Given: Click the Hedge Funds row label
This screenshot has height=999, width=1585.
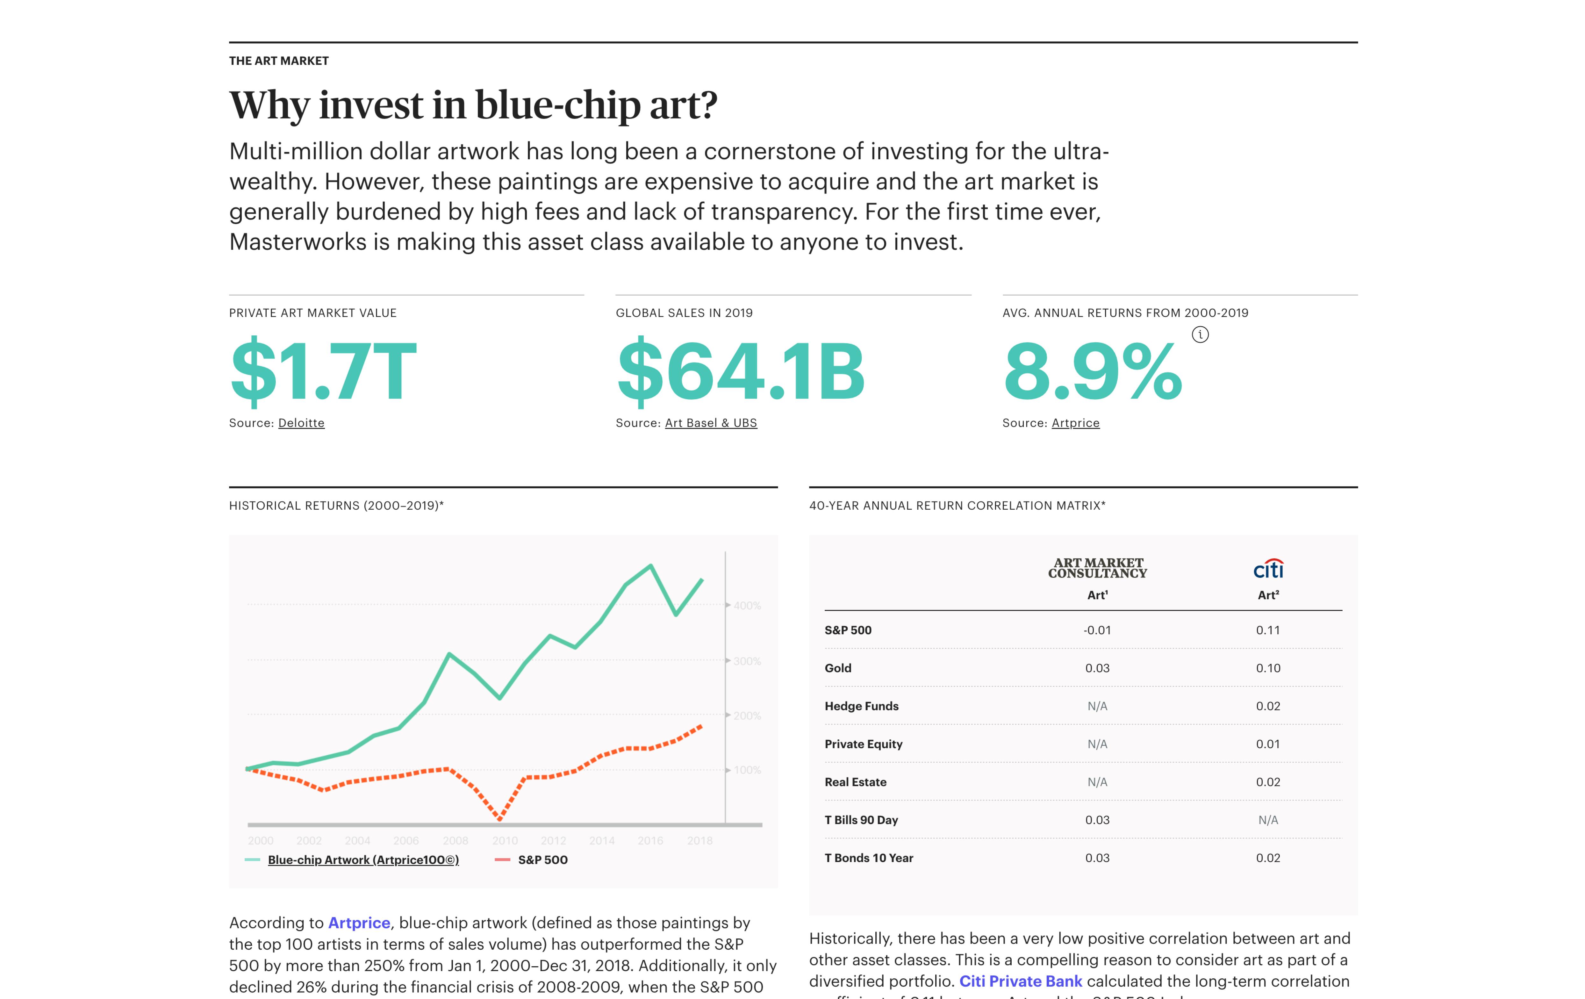Looking at the screenshot, I should point(861,706).
